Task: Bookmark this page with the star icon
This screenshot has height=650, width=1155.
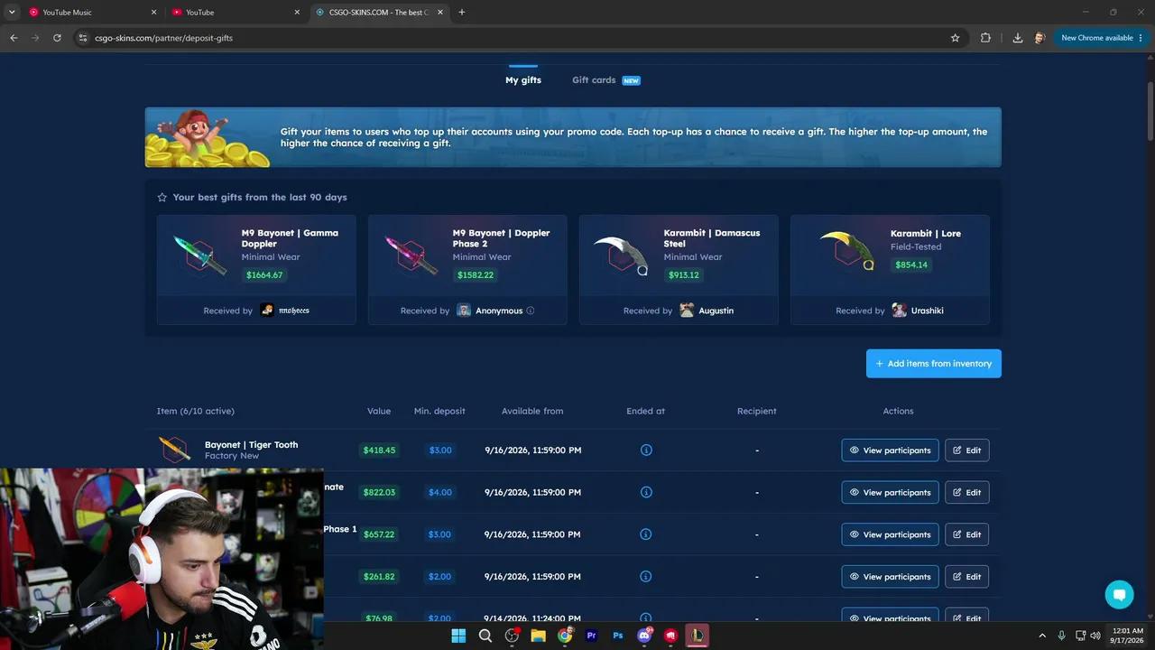Action: 955,38
